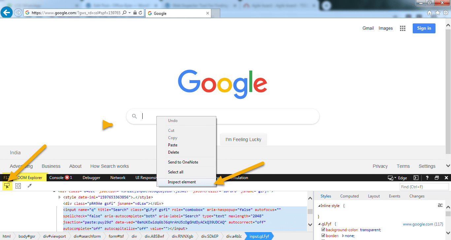
Task: Switch to the Computed styles tab
Action: pyautogui.click(x=349, y=196)
